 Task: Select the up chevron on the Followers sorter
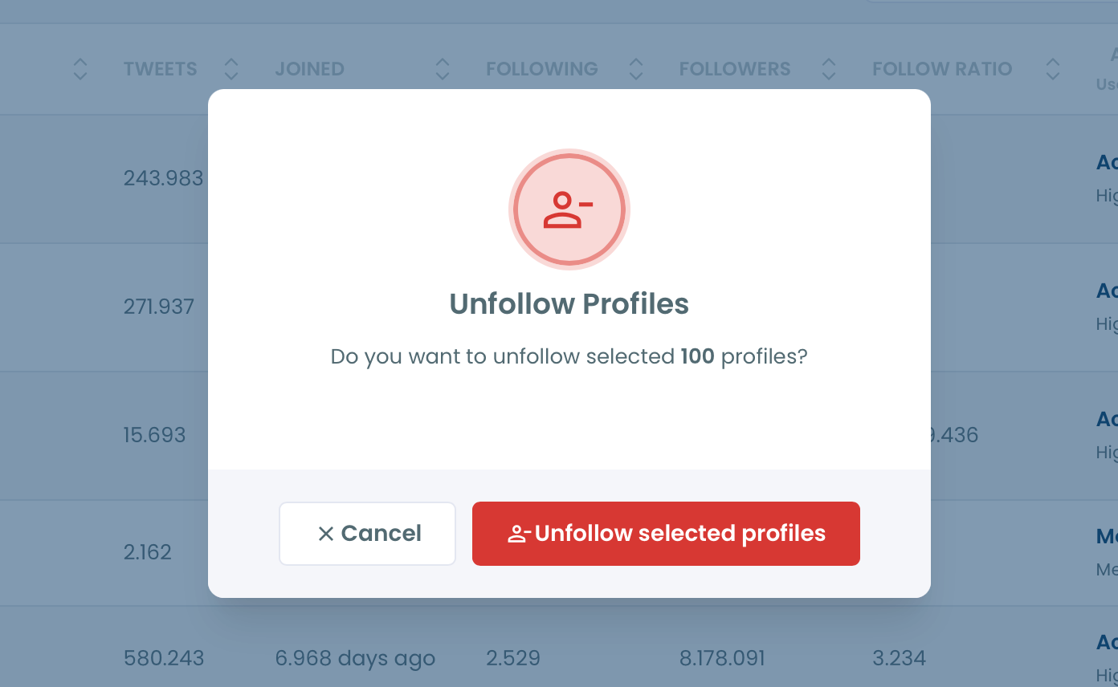coord(828,63)
